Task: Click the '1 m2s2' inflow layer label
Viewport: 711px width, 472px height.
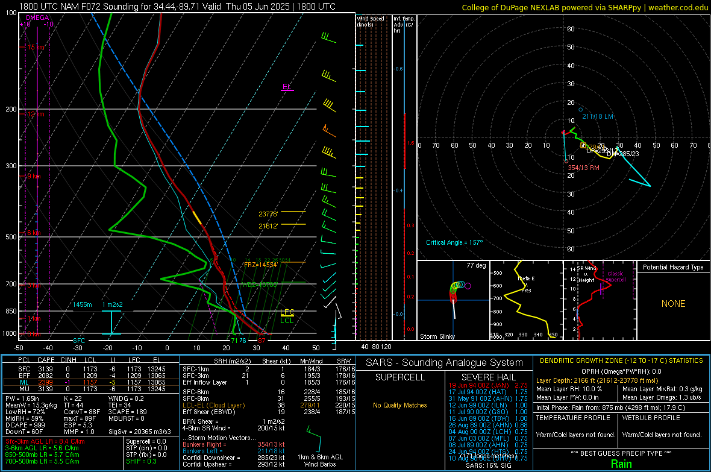Action: pos(113,304)
